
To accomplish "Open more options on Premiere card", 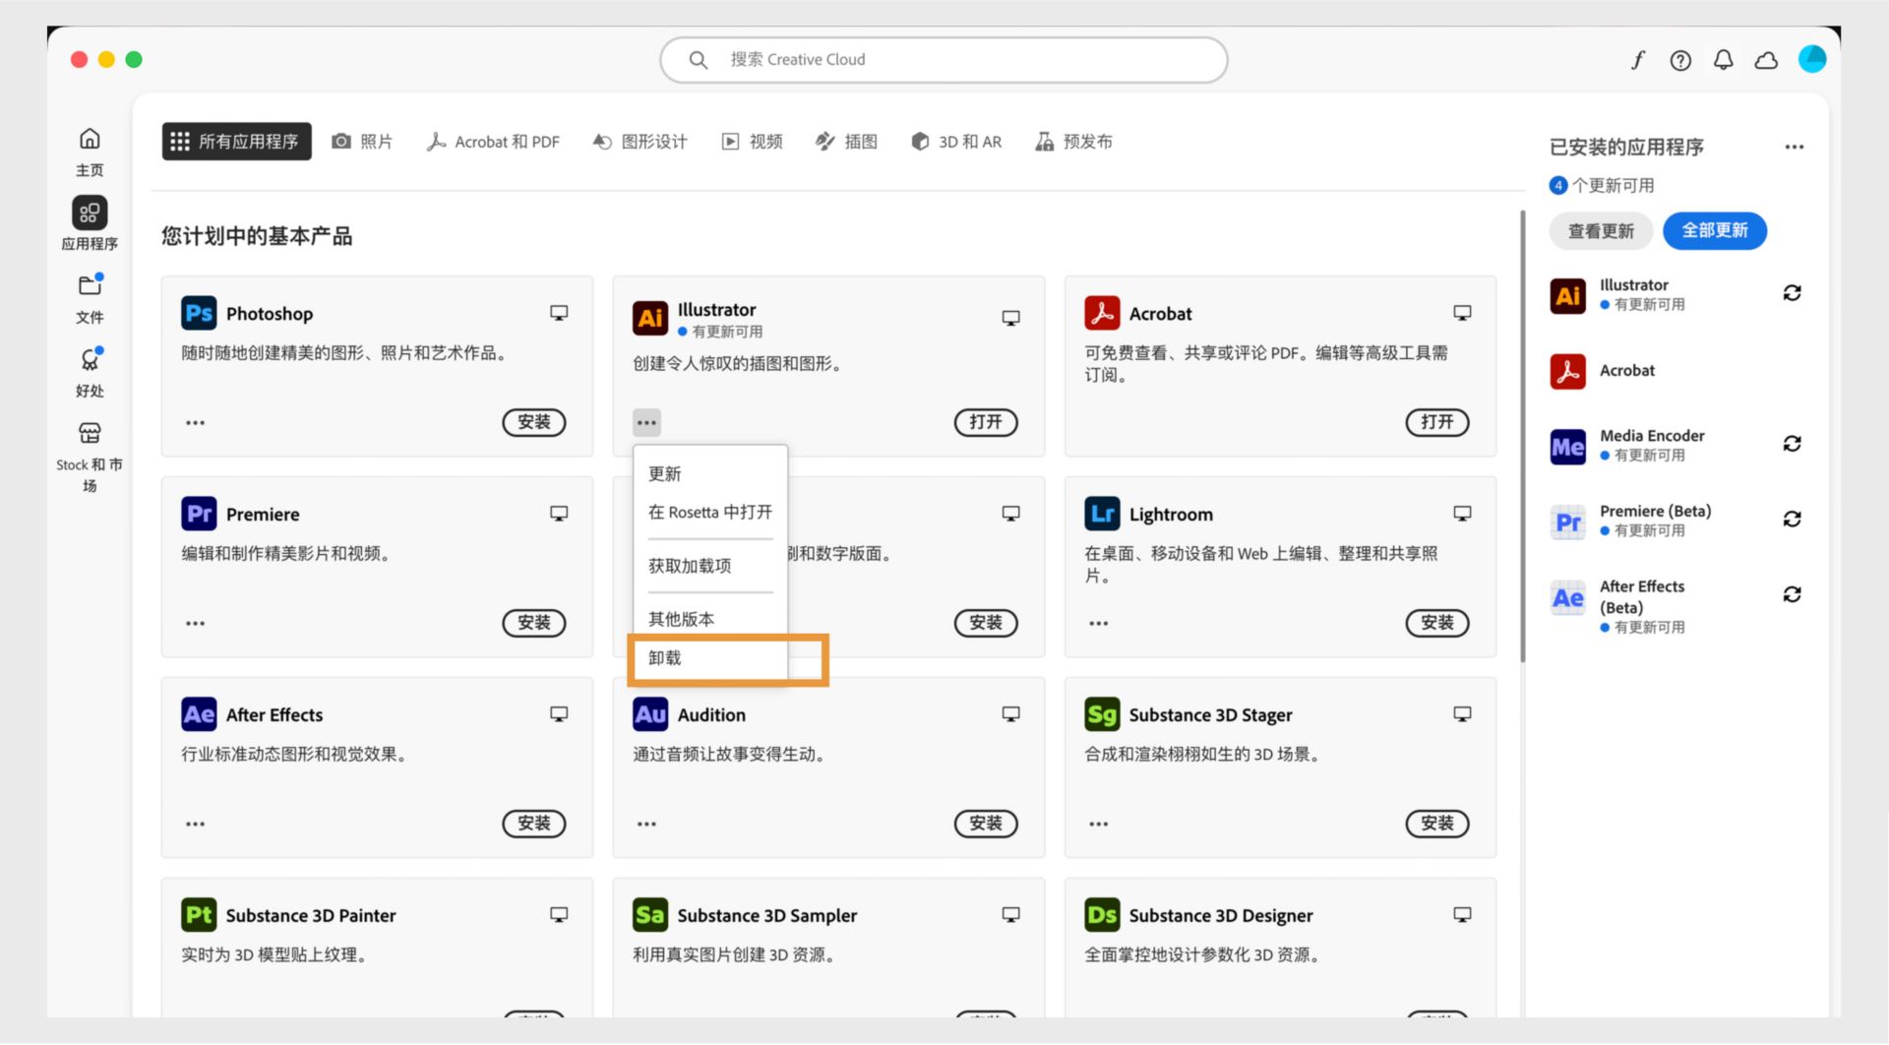I will 195,624.
